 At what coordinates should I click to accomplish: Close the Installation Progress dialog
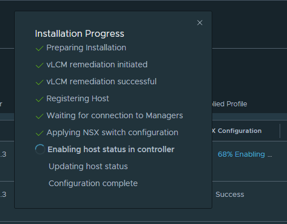(x=200, y=23)
